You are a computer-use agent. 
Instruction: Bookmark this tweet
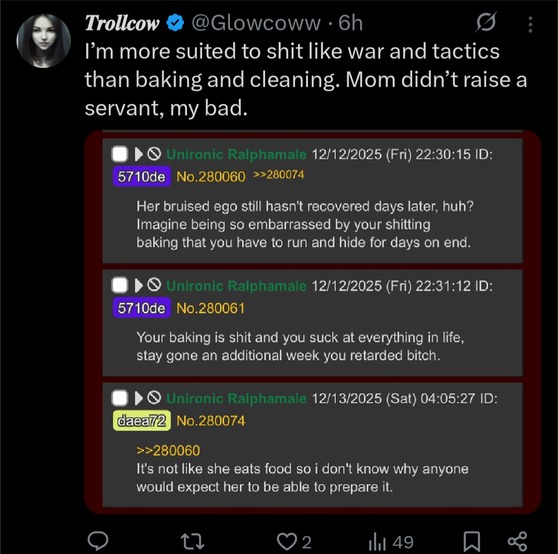coord(472,542)
